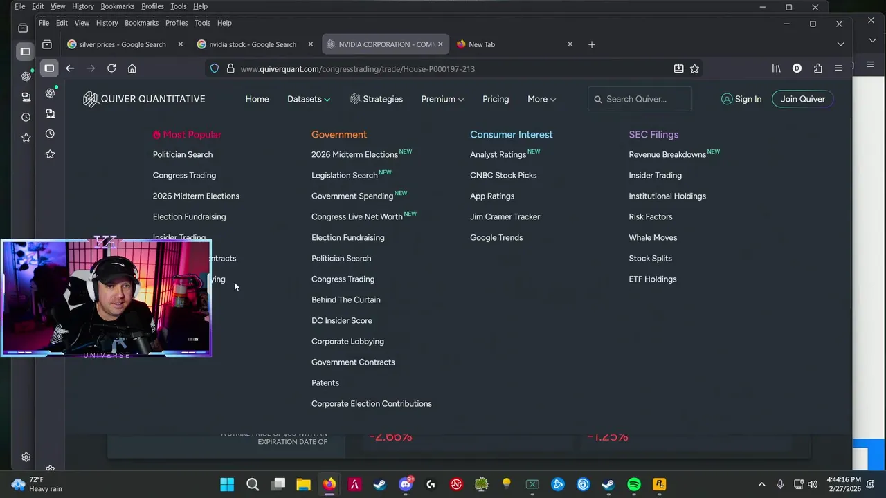Open Corporate Election Contributions link
The image size is (886, 498).
(371, 403)
